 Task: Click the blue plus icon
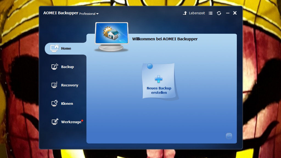tap(159, 79)
